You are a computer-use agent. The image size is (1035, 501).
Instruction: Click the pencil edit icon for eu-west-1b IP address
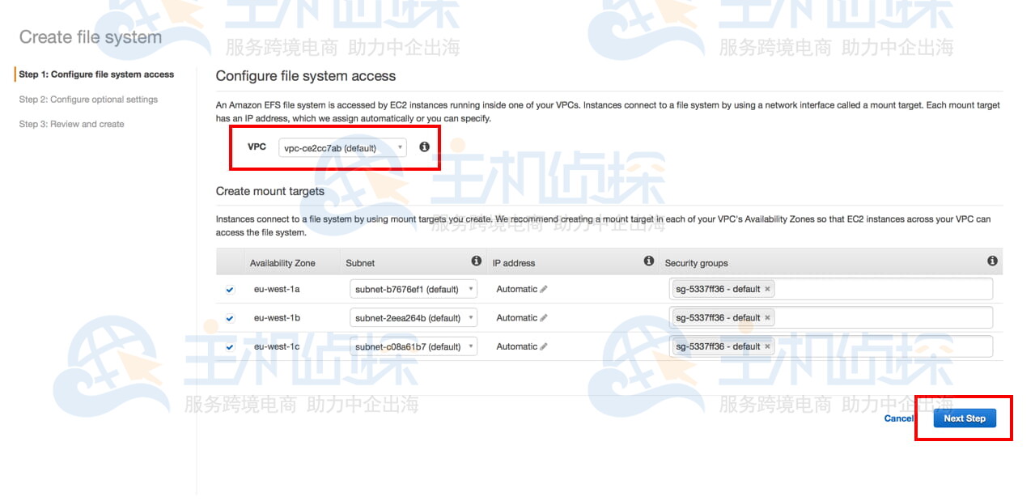544,318
